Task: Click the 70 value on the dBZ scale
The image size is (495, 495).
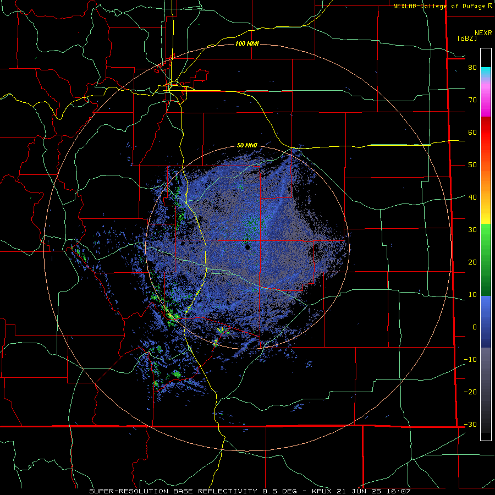Action: pyautogui.click(x=472, y=100)
